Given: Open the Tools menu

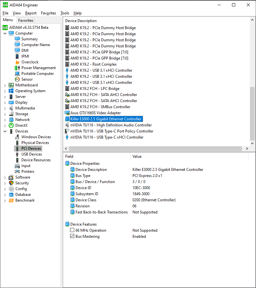Looking at the screenshot, I should tap(65, 13).
